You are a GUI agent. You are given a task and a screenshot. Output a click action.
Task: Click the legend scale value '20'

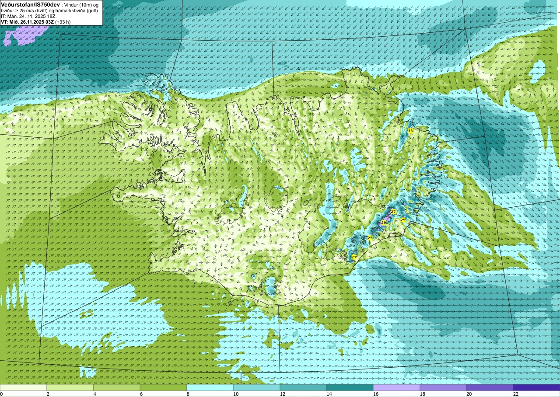[x=469, y=394]
